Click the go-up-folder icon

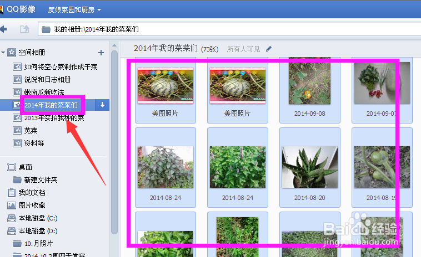24,29
